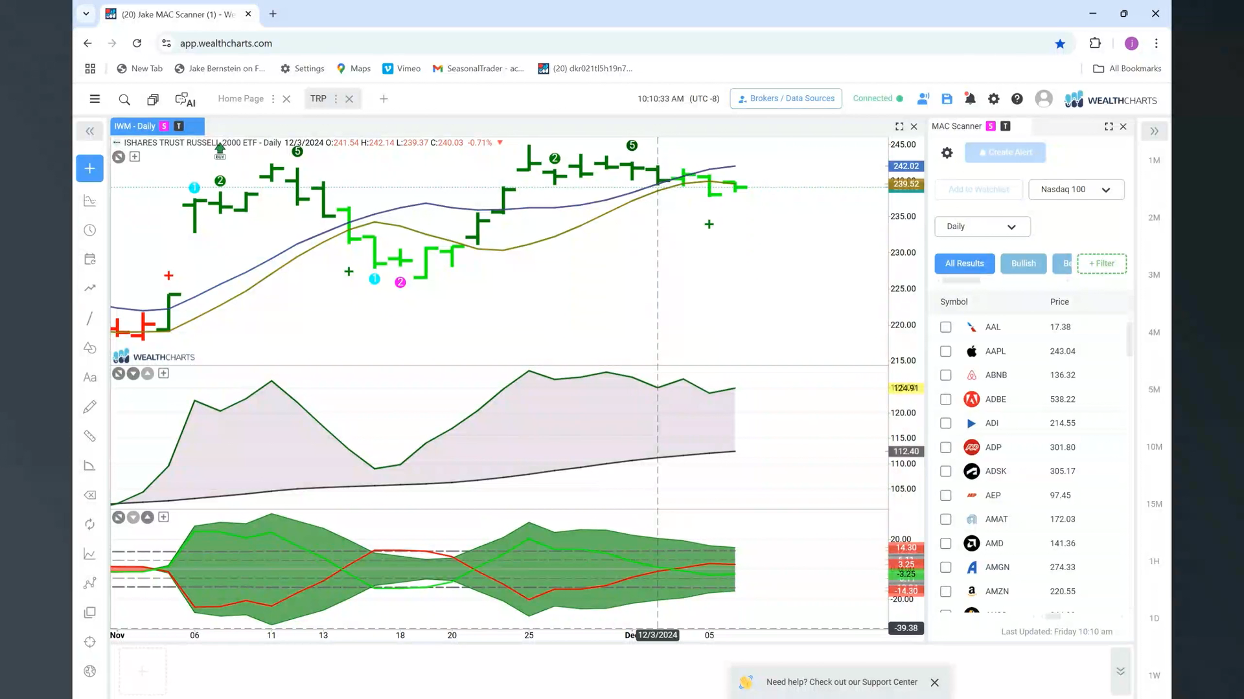The width and height of the screenshot is (1244, 699).
Task: Switch to the Home Page tab
Action: tap(240, 98)
